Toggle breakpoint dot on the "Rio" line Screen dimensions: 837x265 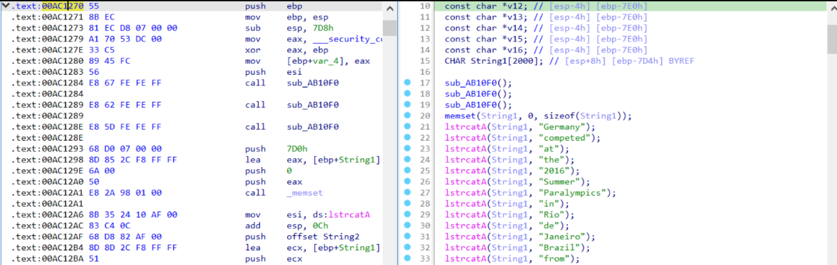[x=407, y=215]
